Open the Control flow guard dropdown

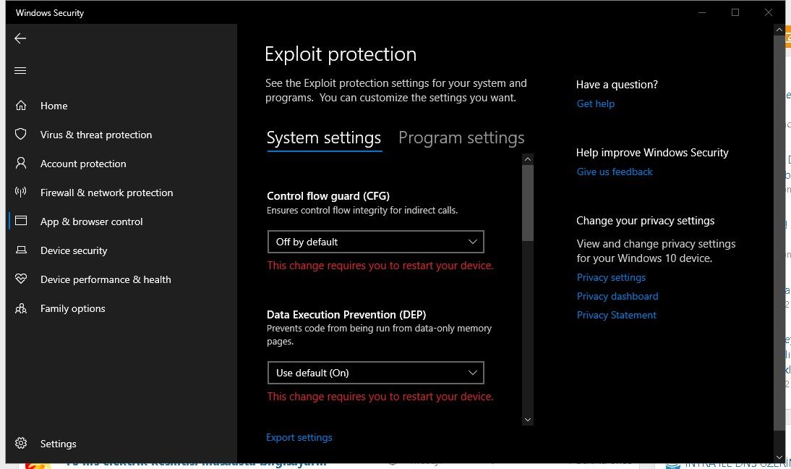click(x=375, y=242)
